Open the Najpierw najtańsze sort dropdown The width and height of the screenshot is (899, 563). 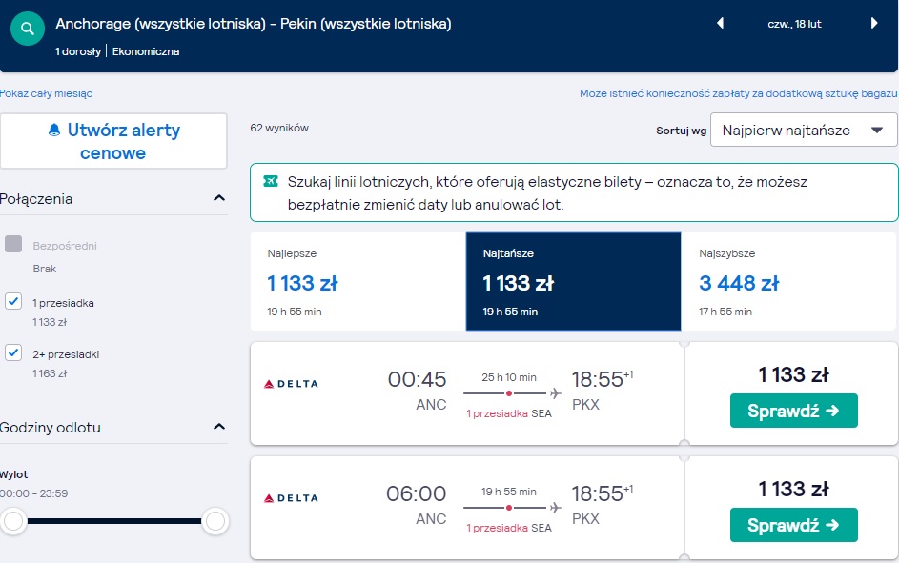click(x=804, y=130)
